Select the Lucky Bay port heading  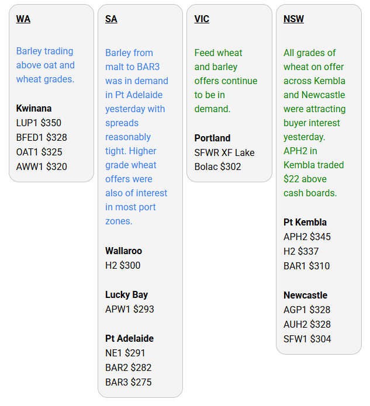click(126, 294)
